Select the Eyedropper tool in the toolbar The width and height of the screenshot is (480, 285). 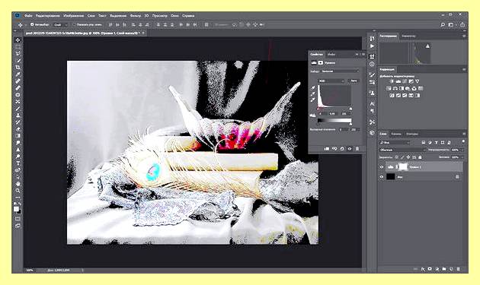[18, 74]
